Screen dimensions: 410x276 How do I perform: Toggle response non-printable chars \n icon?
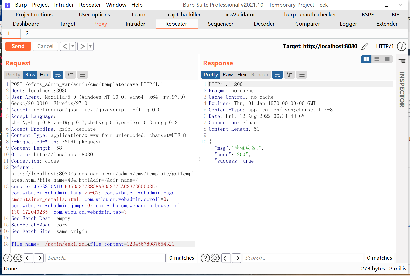[290, 75]
